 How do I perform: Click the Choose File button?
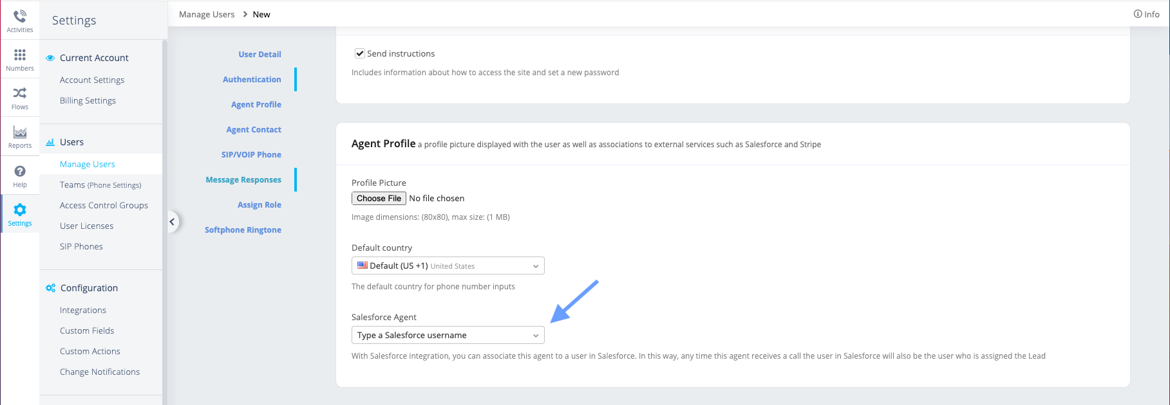tap(379, 198)
